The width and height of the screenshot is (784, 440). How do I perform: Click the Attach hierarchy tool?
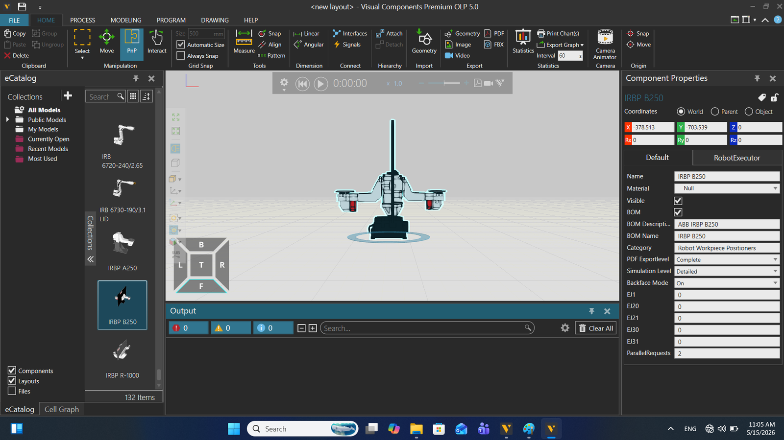(x=389, y=34)
